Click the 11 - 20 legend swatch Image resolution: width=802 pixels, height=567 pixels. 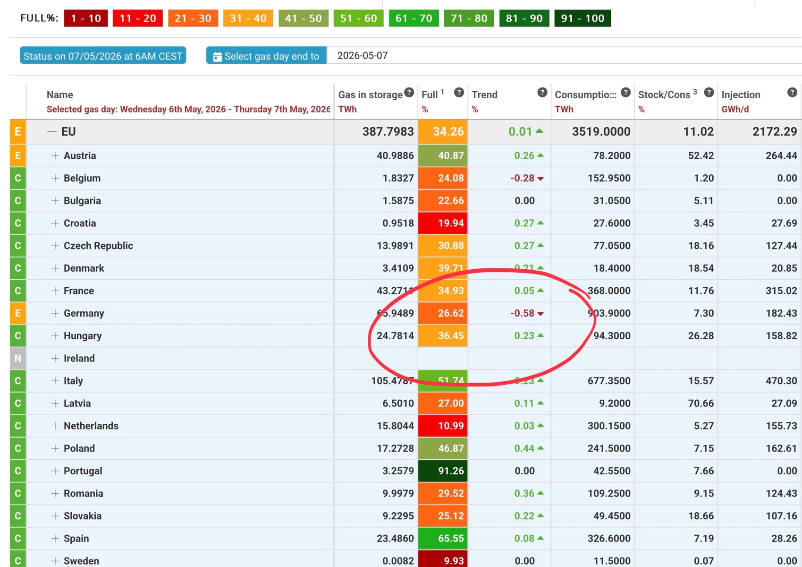[x=138, y=18]
